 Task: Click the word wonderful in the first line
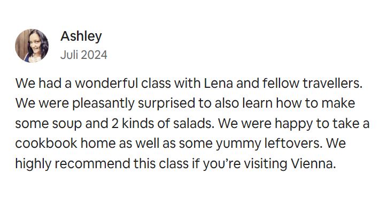(x=106, y=83)
